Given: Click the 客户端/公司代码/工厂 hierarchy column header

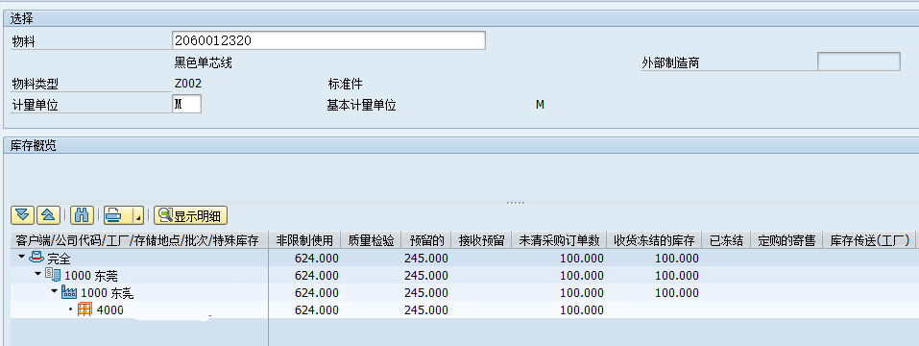Looking at the screenshot, I should 139,240.
